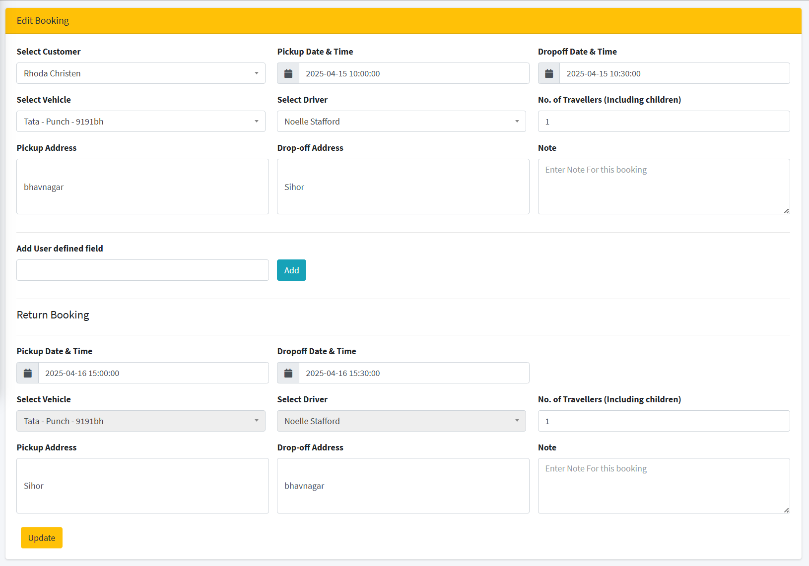Click the top Drop-off Address box containing Sihor
The width and height of the screenshot is (809, 566).
point(403,187)
